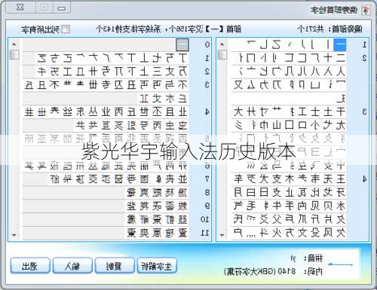Select the 人 radical
377x290 pixels.
point(340,72)
